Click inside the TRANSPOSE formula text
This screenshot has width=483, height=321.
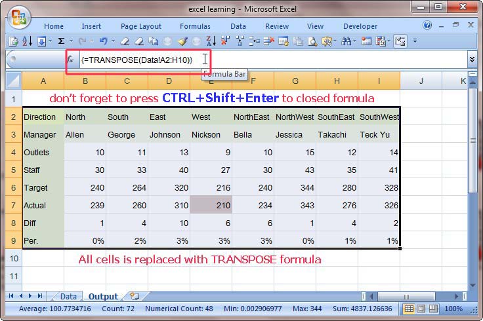136,60
